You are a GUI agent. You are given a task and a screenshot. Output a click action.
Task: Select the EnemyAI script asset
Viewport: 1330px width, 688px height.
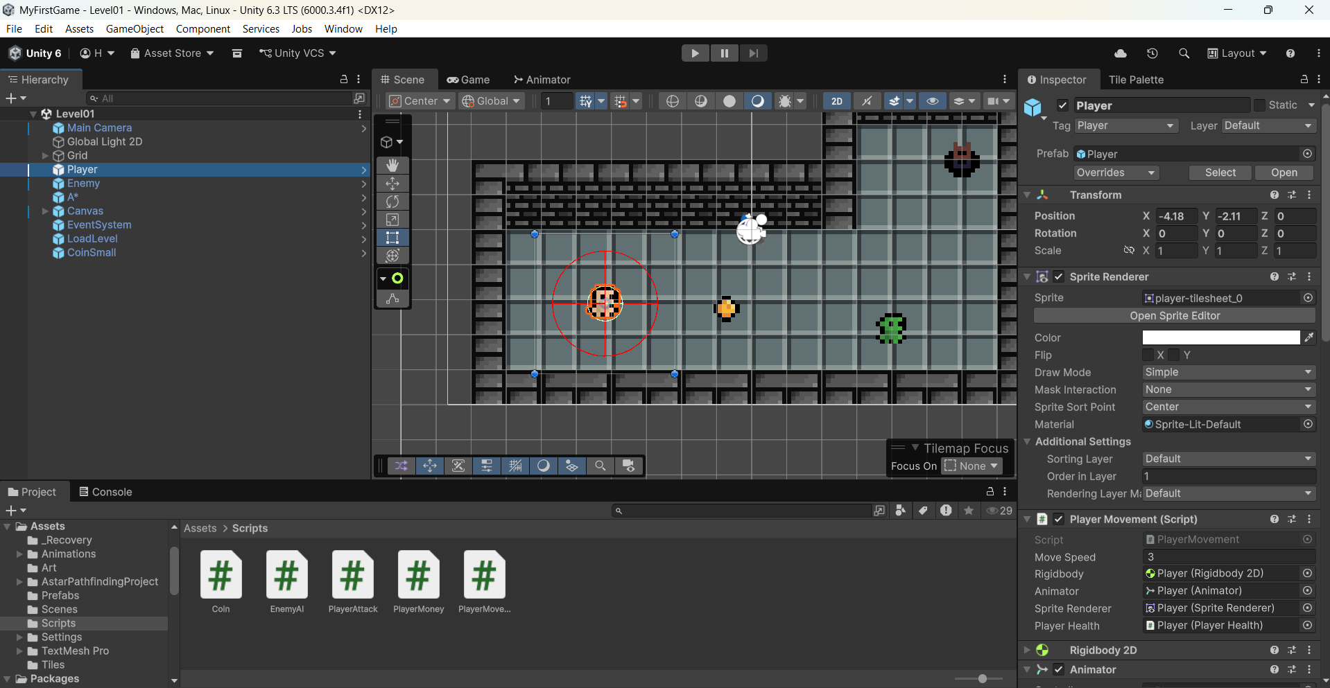[287, 582]
